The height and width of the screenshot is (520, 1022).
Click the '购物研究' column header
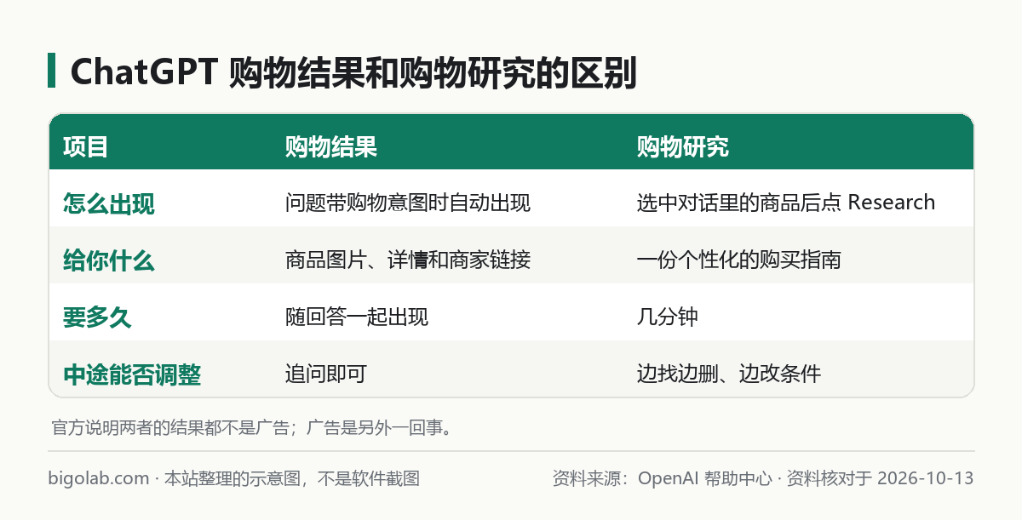tap(683, 146)
